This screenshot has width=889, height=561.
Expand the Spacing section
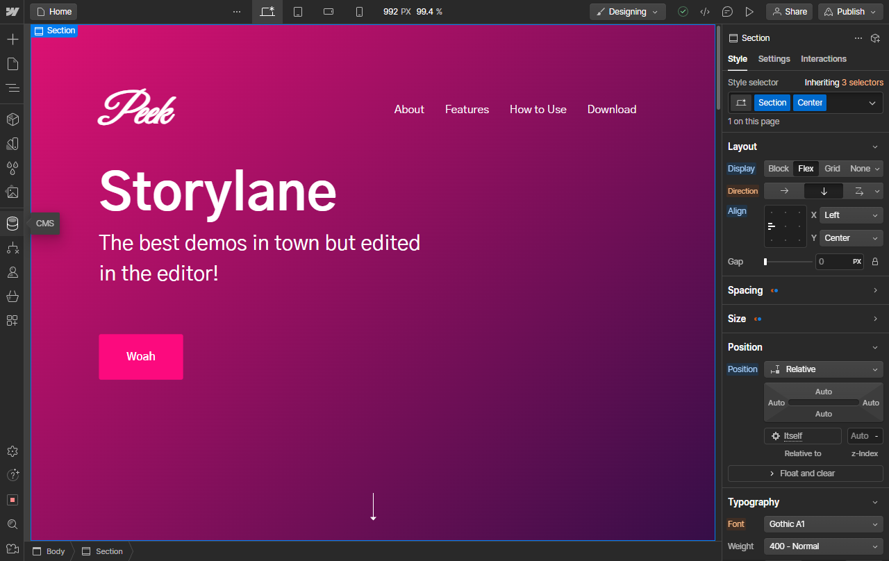806,290
